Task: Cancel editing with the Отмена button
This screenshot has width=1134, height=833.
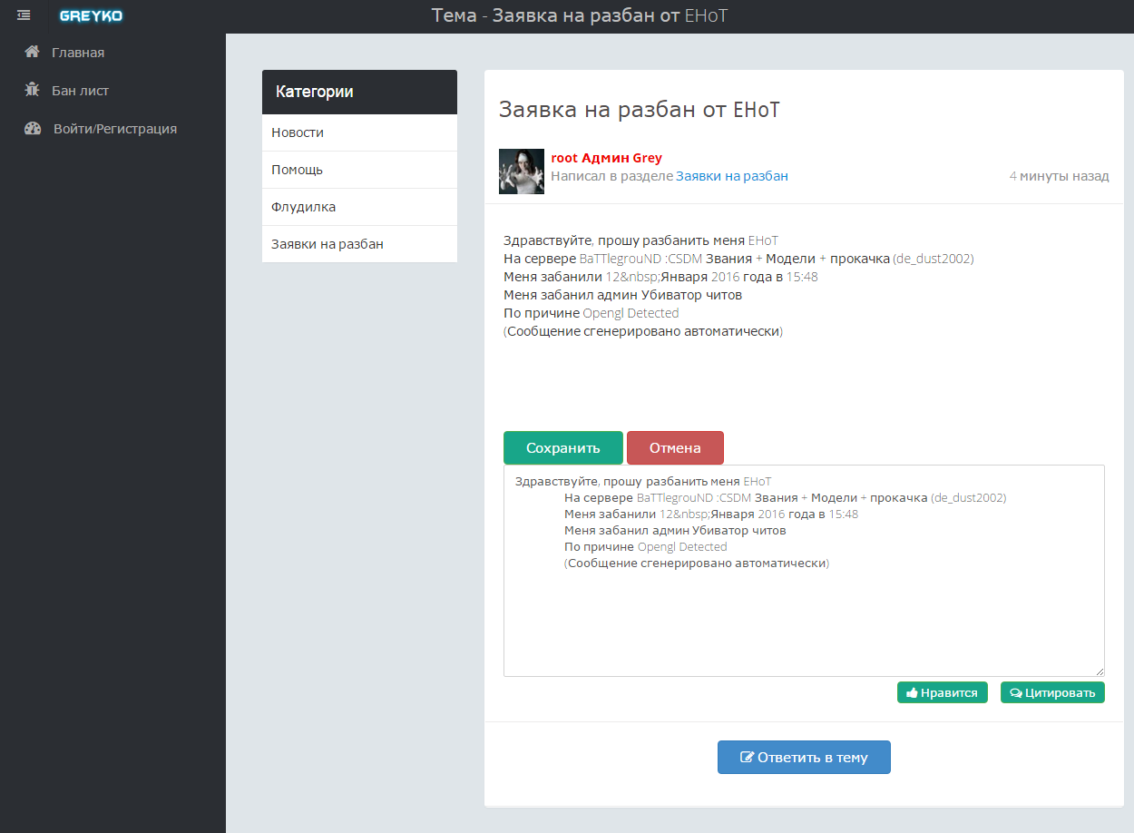Action: tap(675, 448)
